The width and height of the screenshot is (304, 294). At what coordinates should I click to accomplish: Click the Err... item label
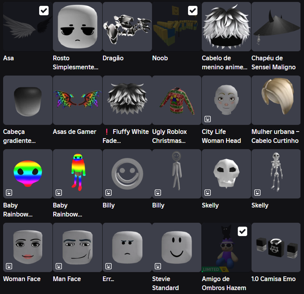[109, 279]
